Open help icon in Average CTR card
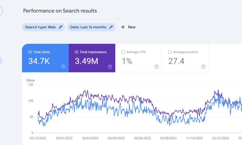Viewport: 242px width, 145px height. [156, 67]
